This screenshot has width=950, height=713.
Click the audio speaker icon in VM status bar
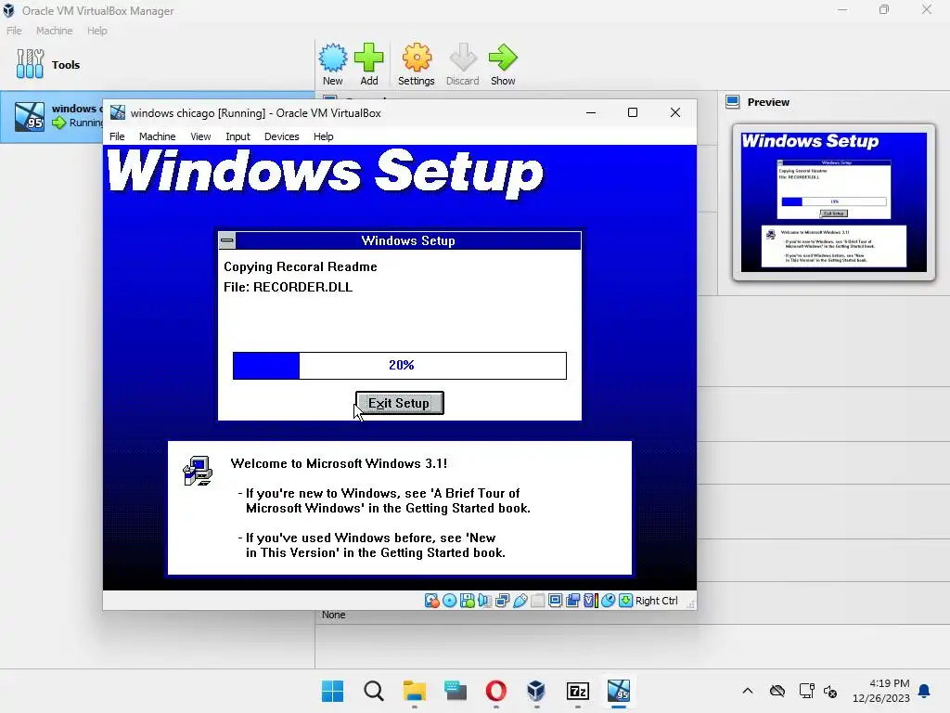pyautogui.click(x=484, y=601)
